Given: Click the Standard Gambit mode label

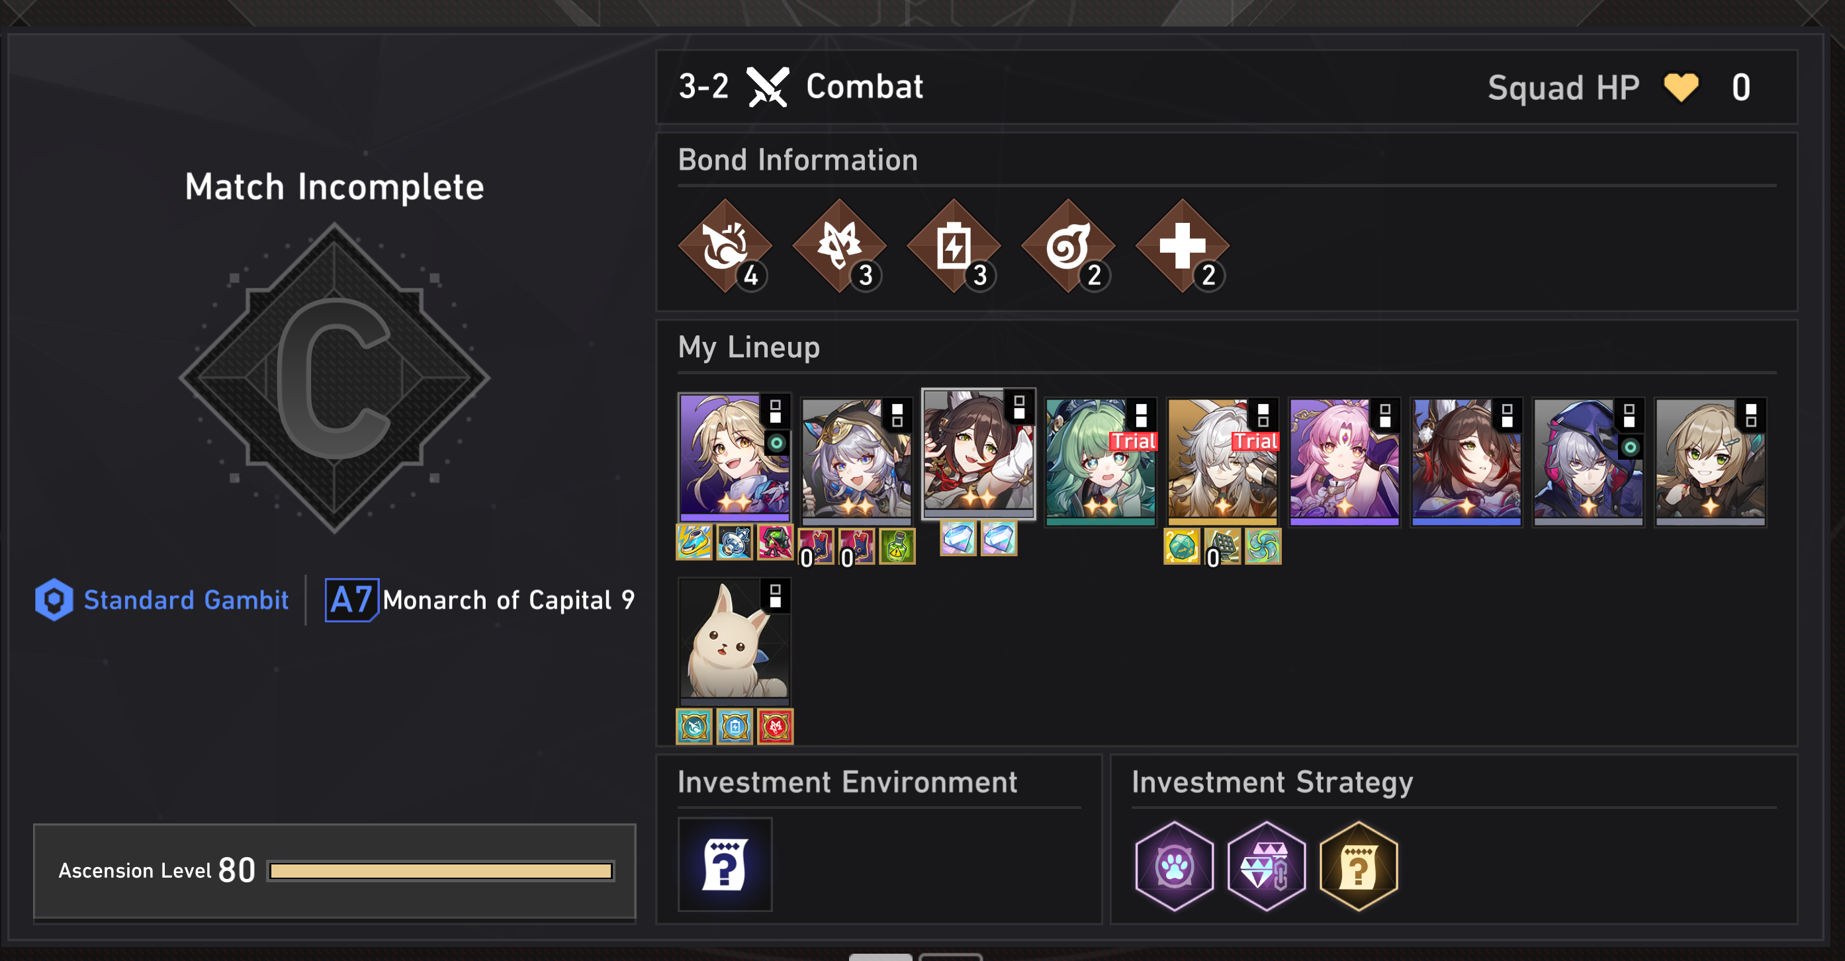Looking at the screenshot, I should tap(185, 600).
